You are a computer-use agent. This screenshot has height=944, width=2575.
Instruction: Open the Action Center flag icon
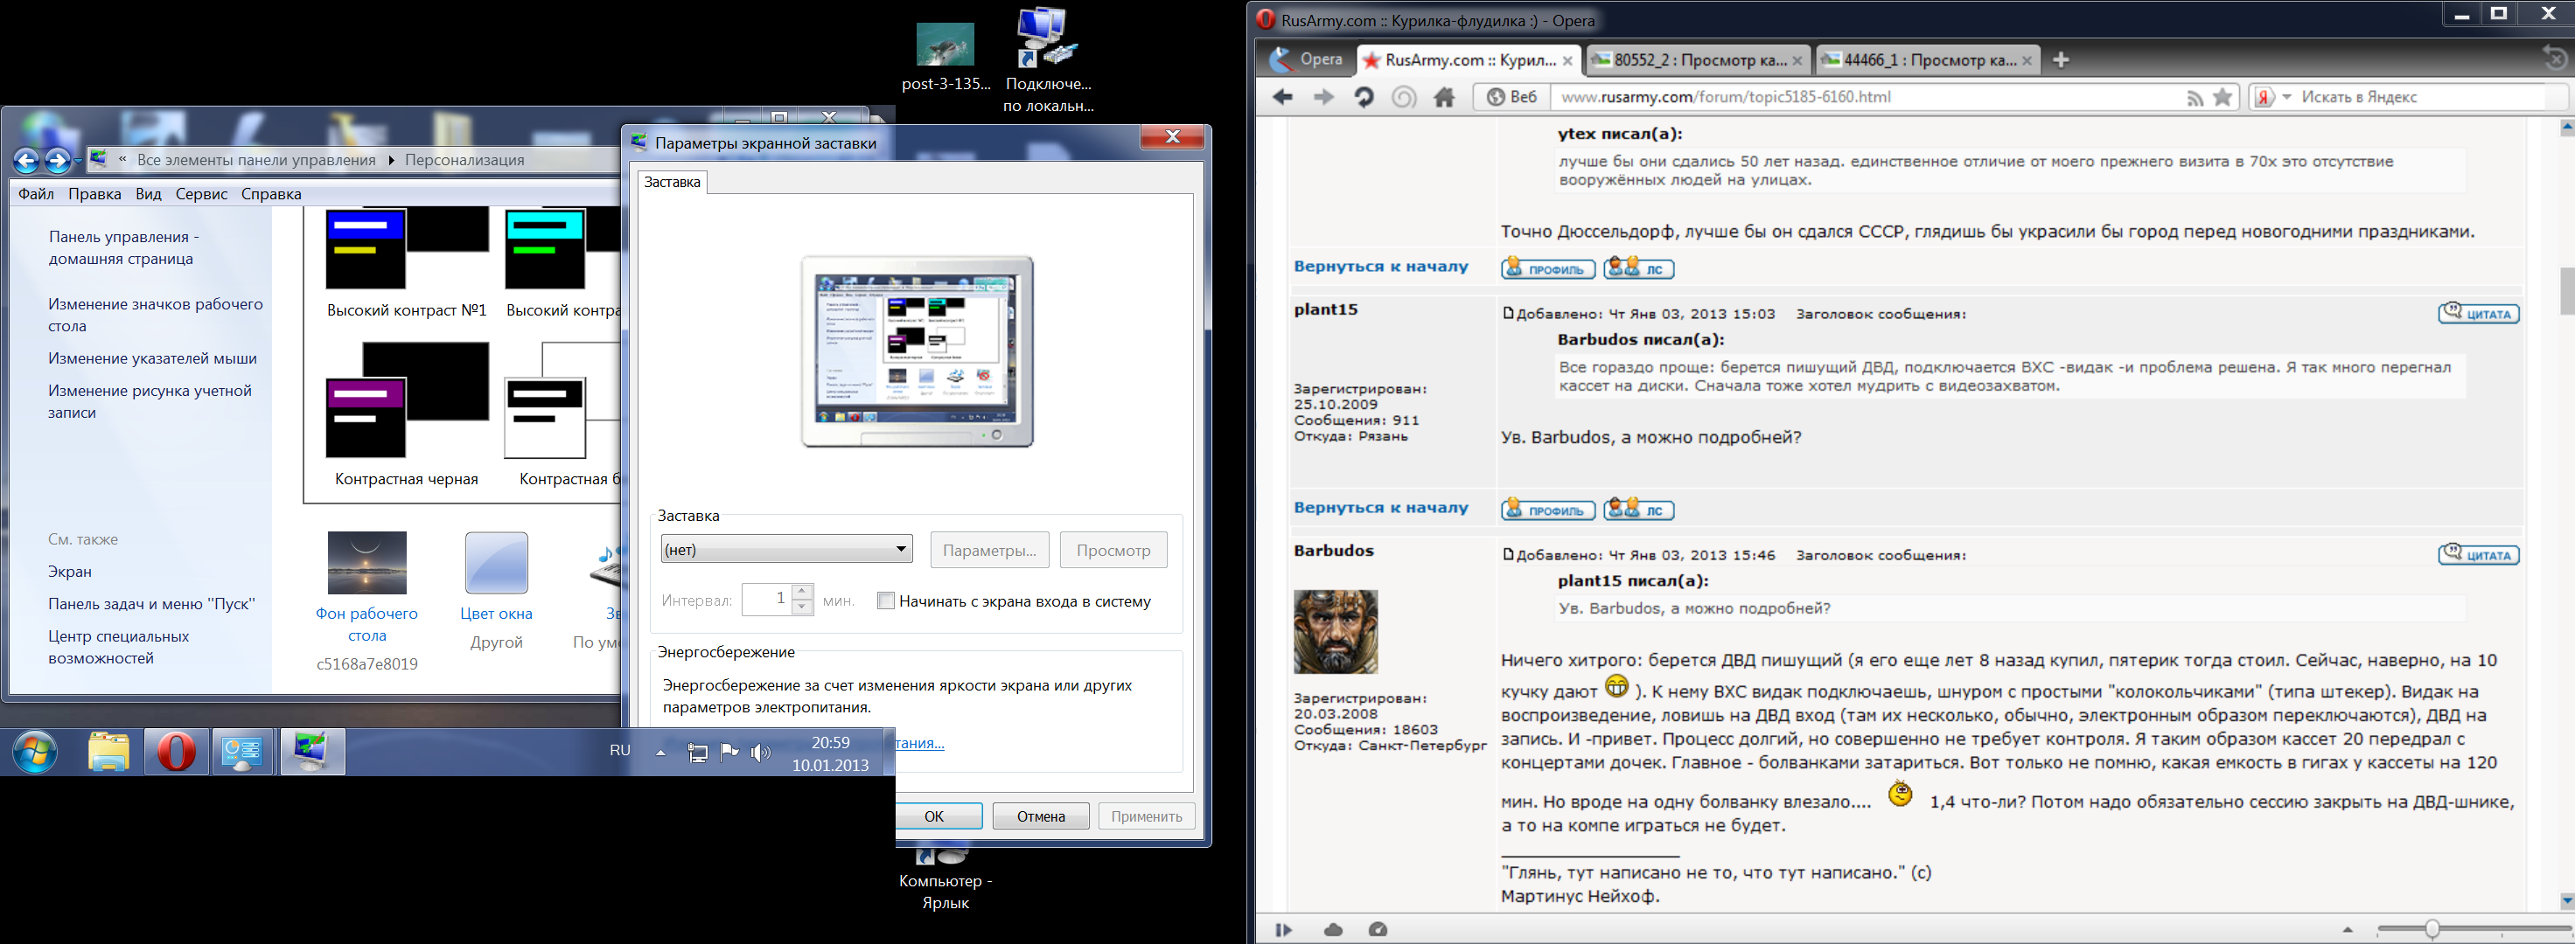tap(729, 753)
